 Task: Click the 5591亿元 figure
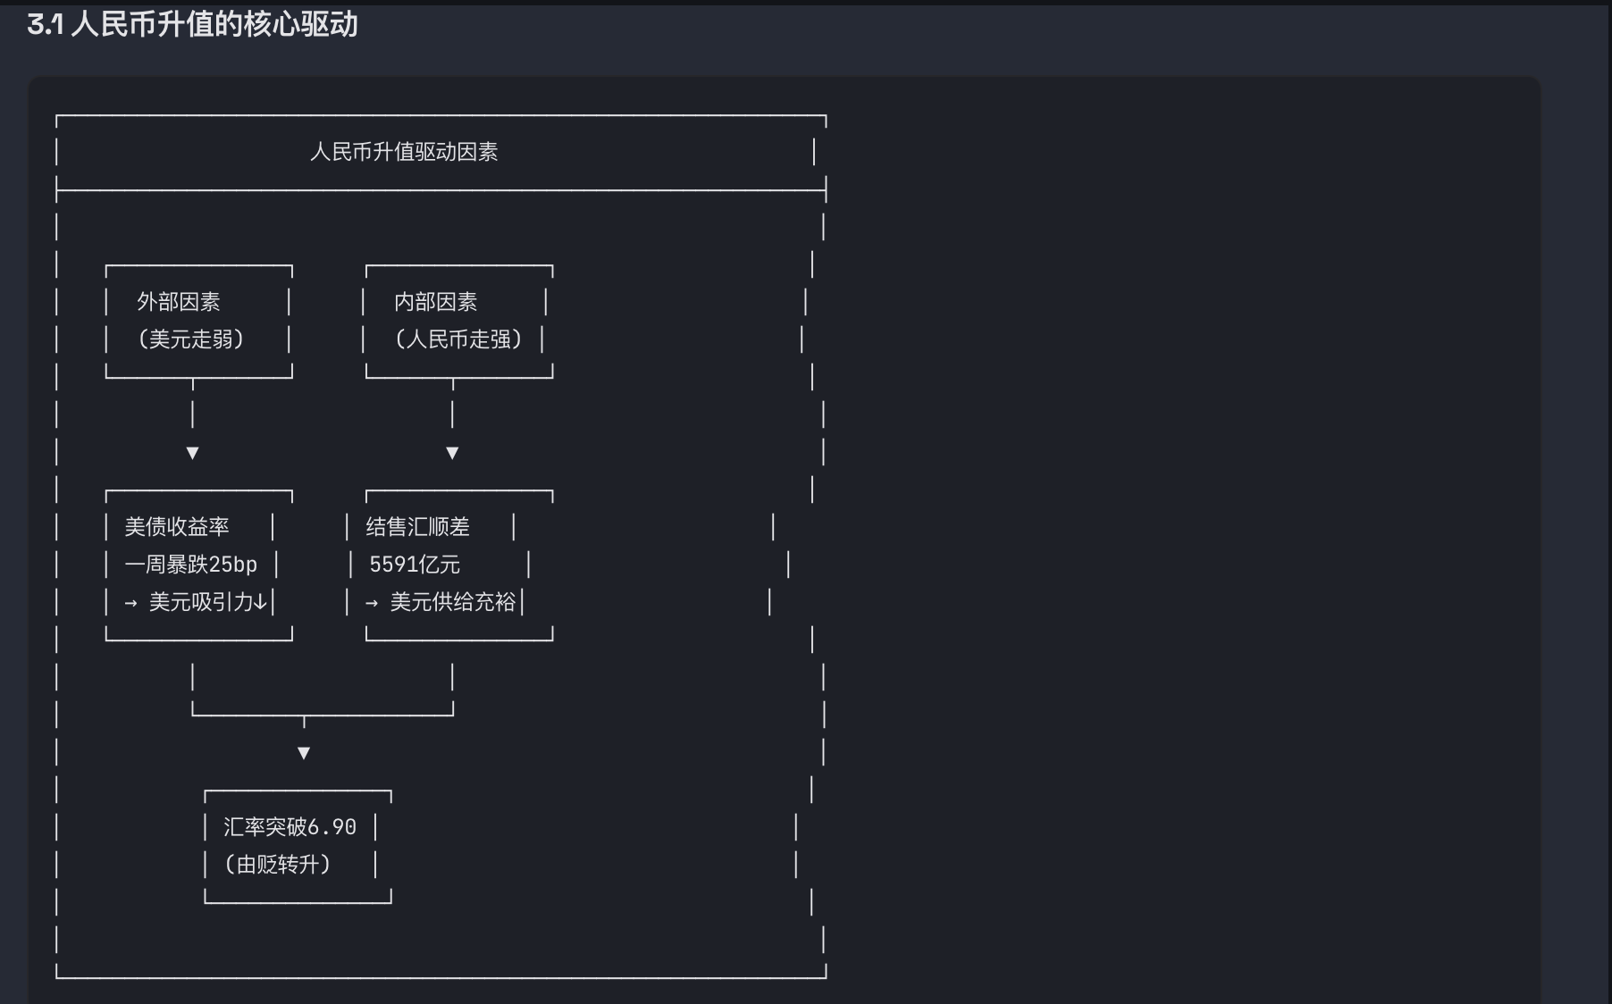click(415, 565)
